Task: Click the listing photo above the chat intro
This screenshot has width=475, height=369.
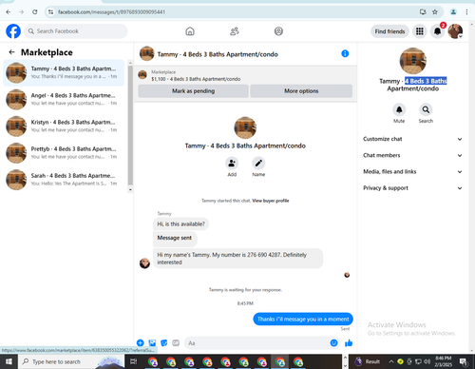Action: pyautogui.click(x=245, y=127)
